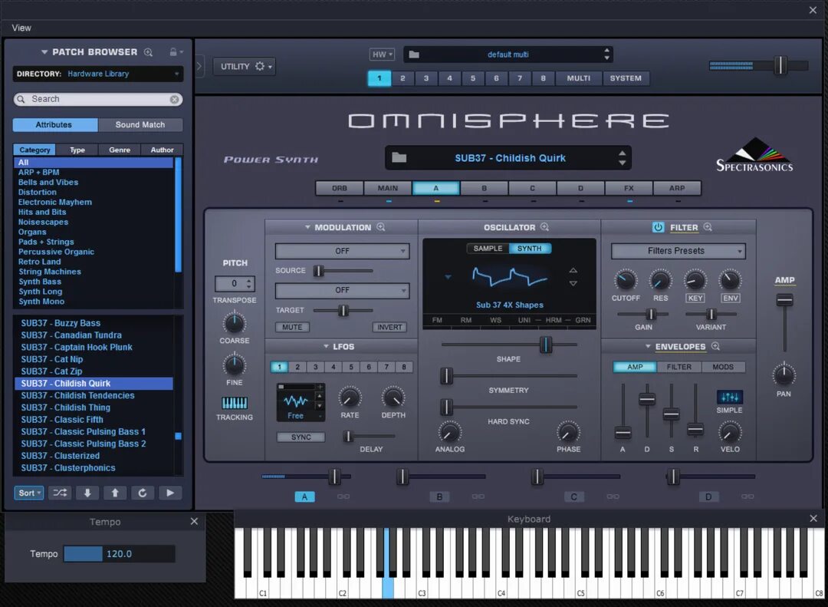
Task: Click the next patch down arrow
Action: (87, 493)
